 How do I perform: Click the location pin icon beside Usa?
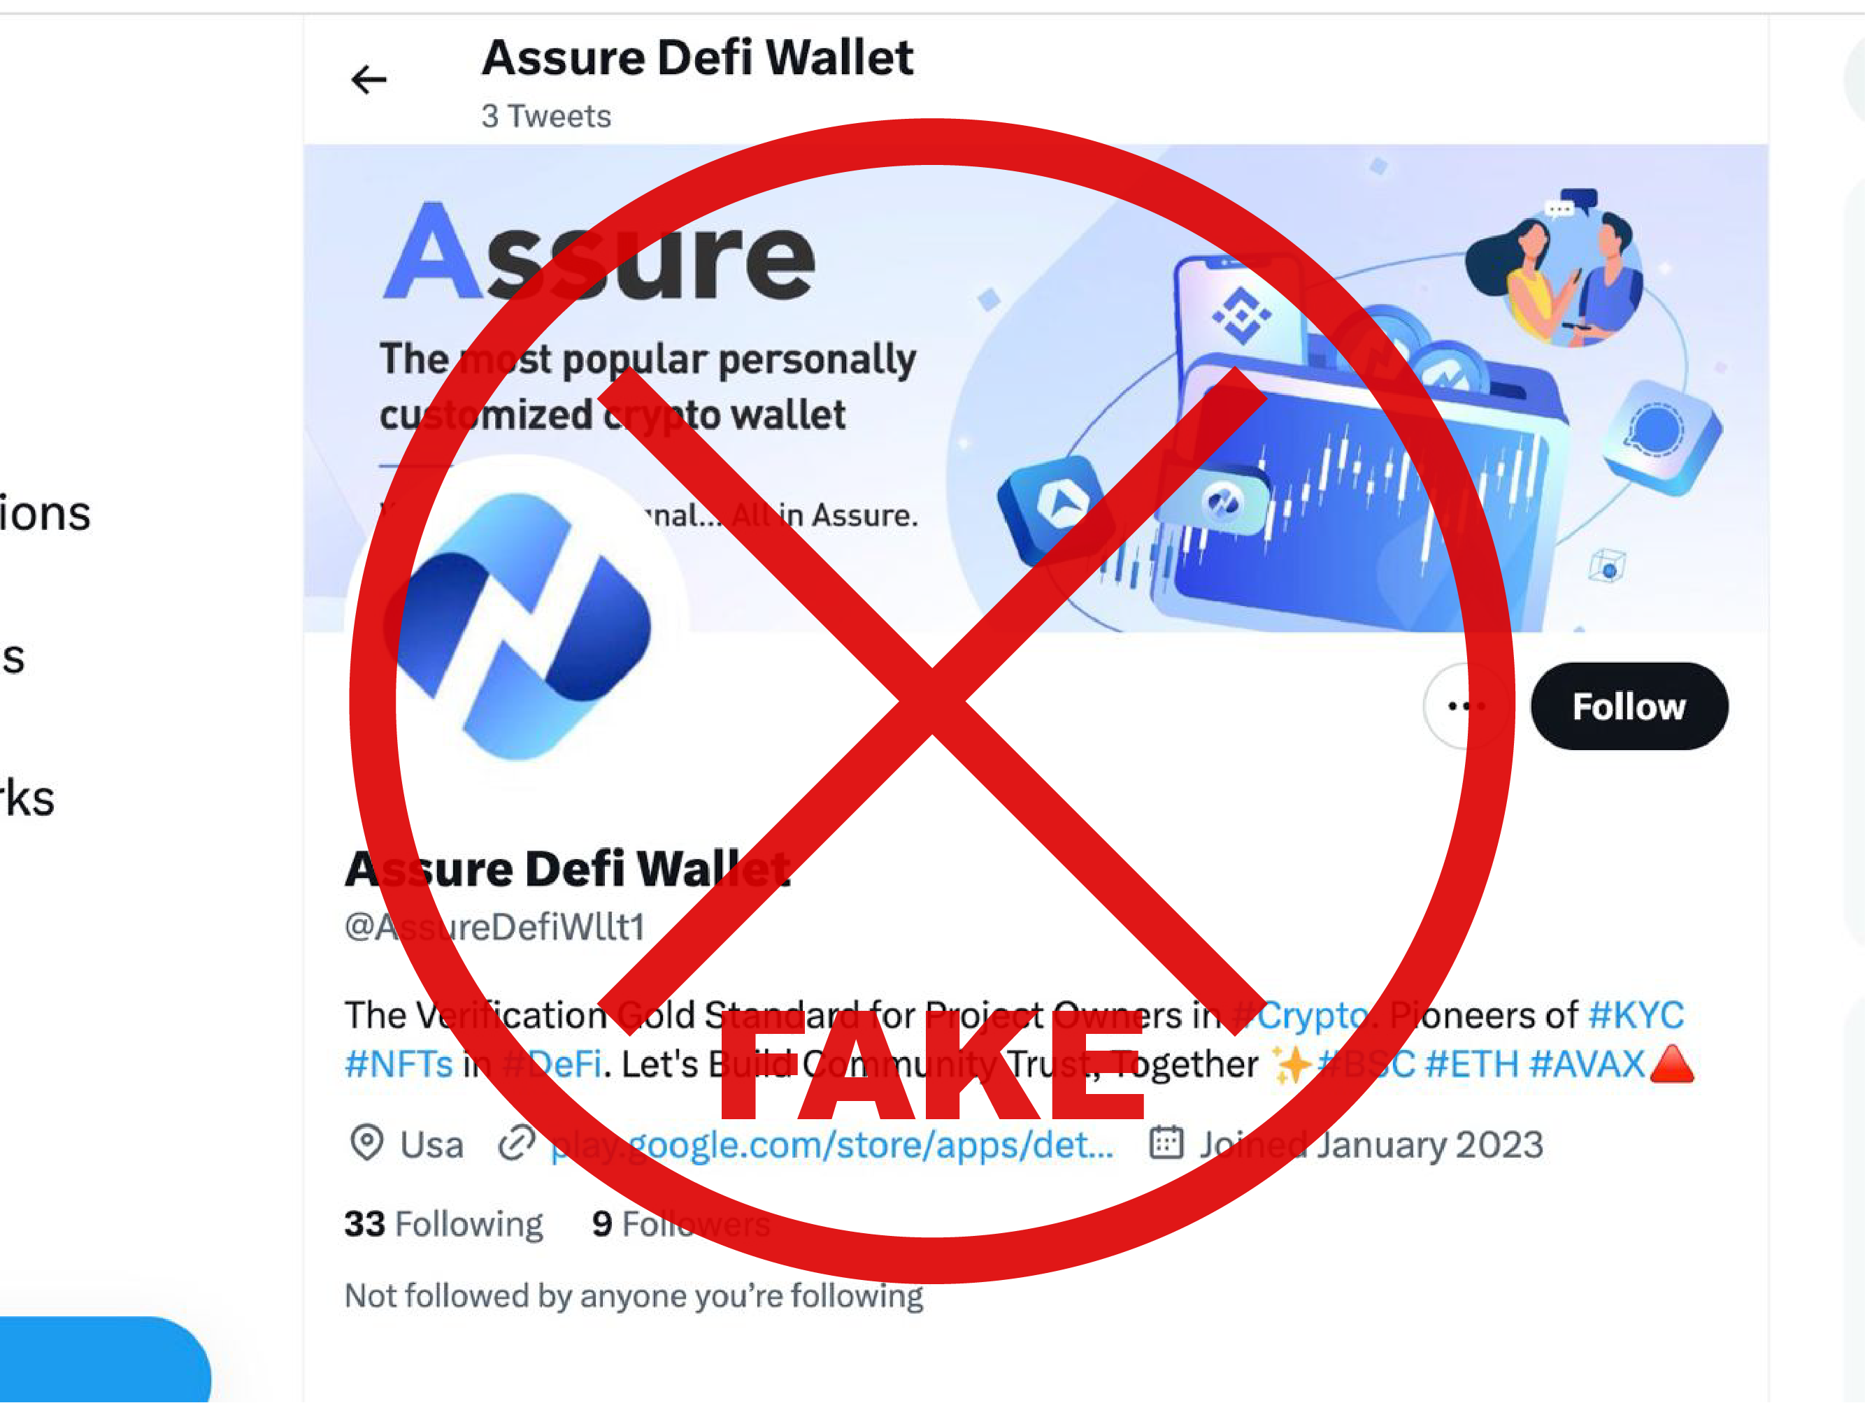point(366,1144)
